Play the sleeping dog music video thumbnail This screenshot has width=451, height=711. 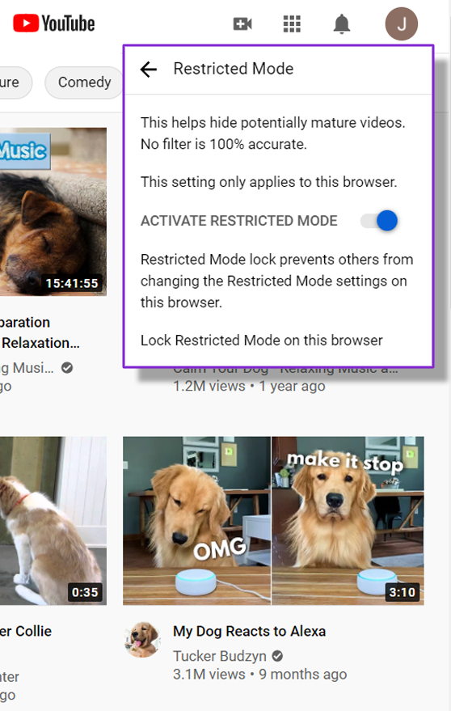click(x=53, y=211)
